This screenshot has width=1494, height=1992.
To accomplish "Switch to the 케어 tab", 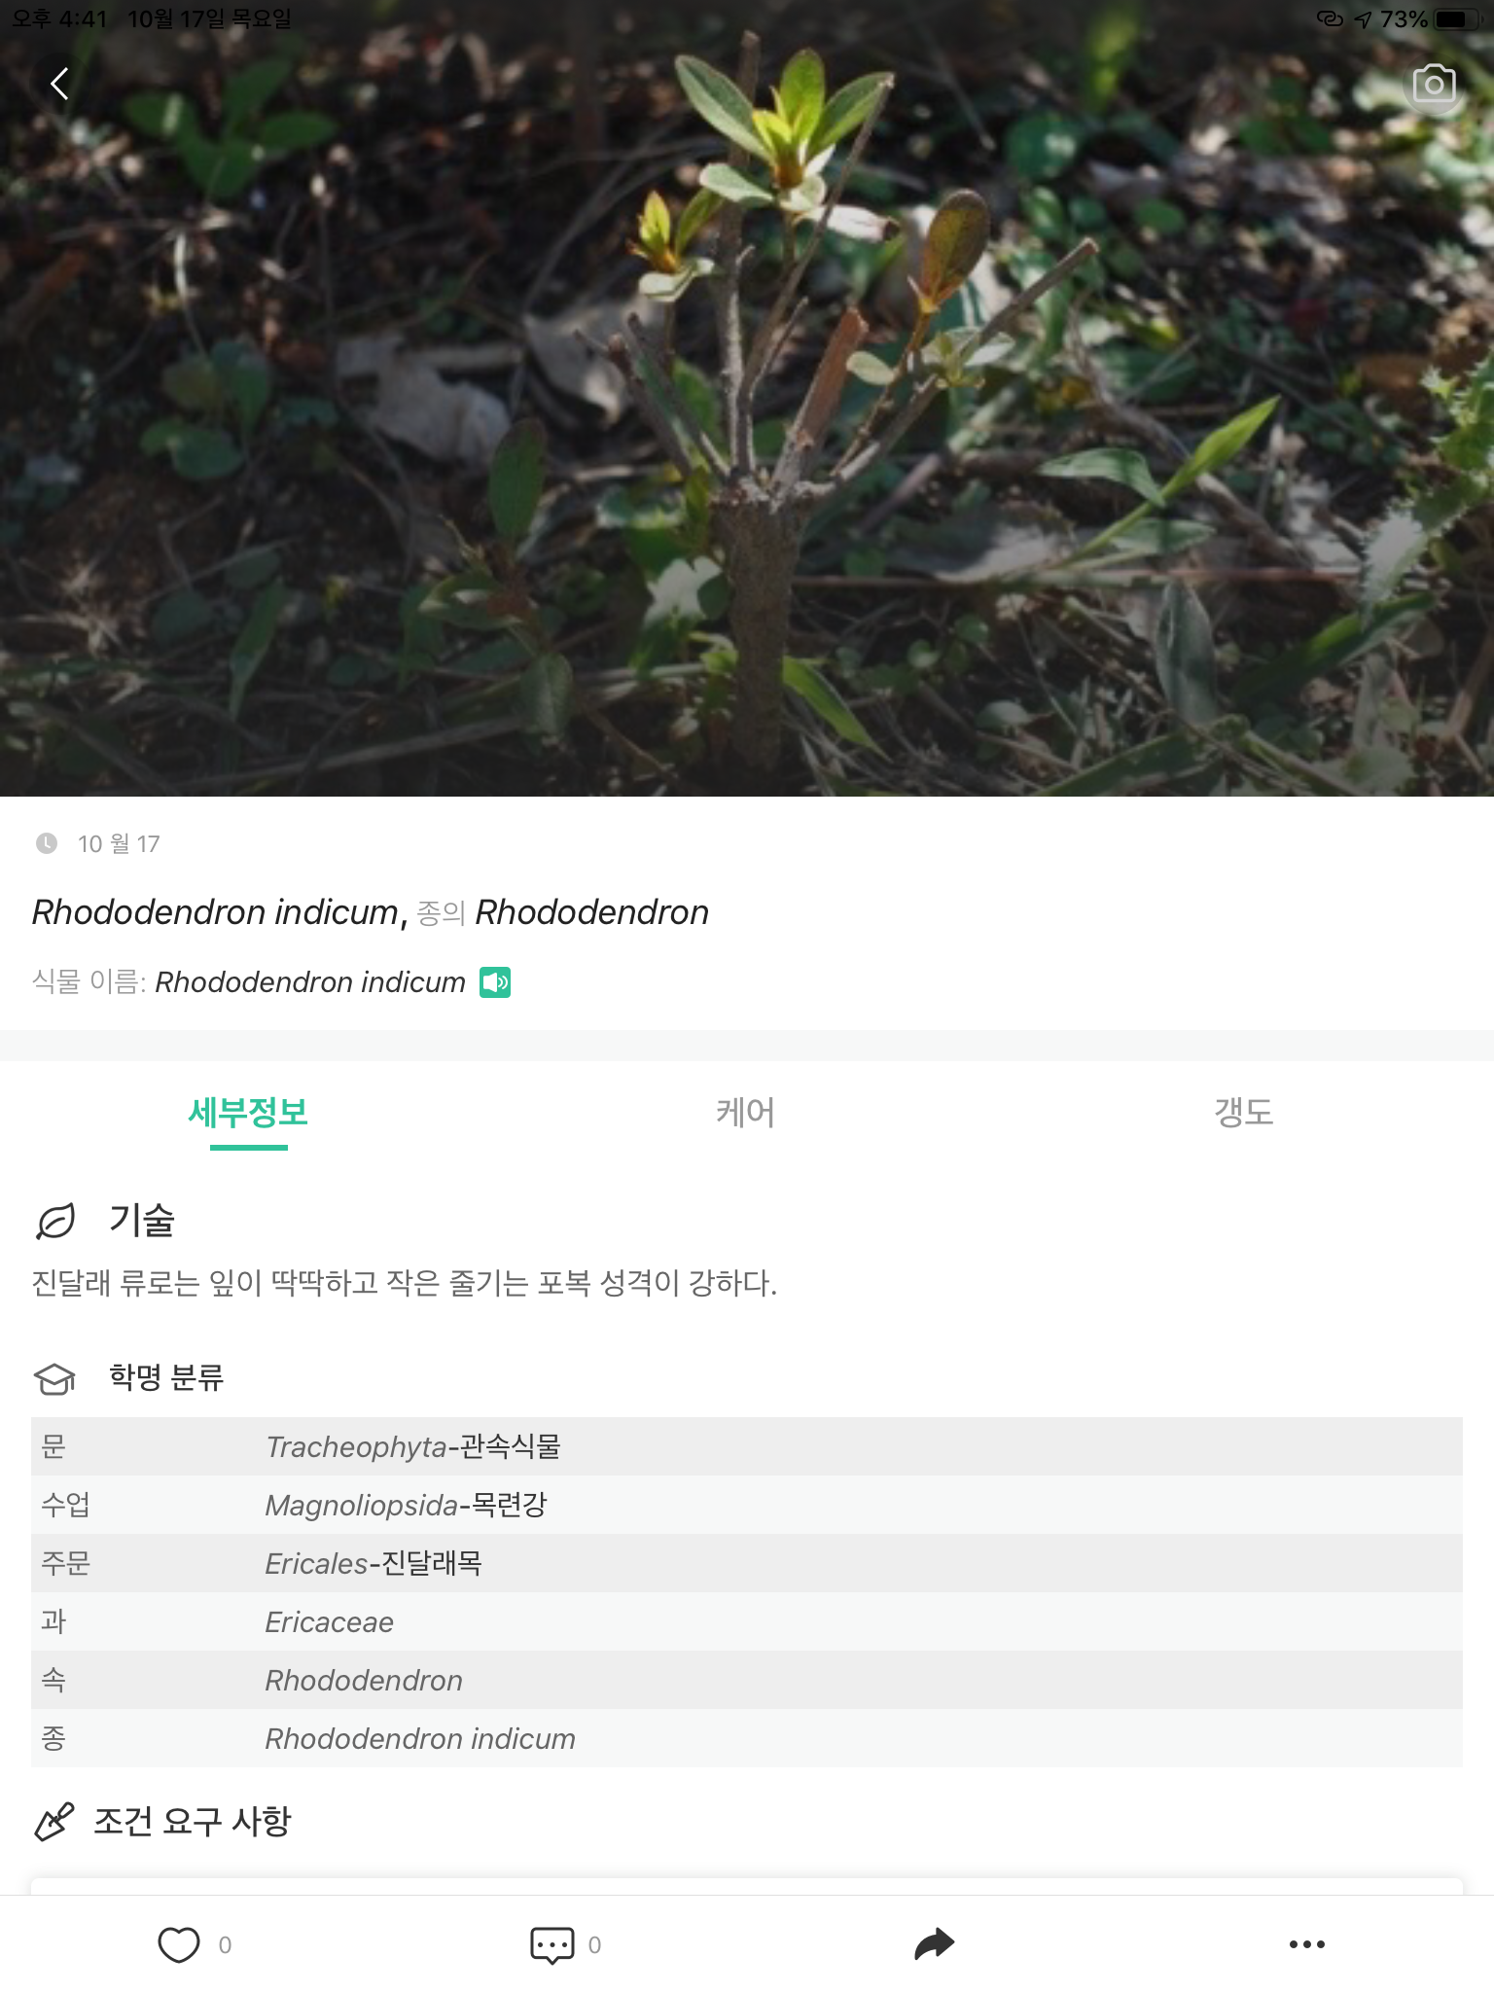I will tap(746, 1113).
